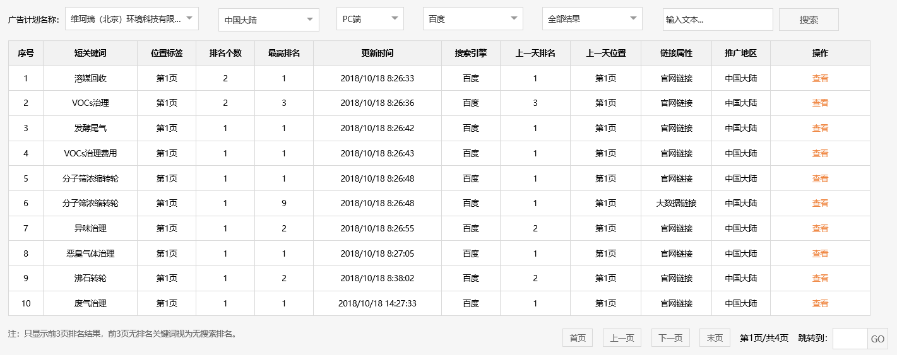Viewport: 897px width, 355px height.
Task: Click 查看 for VOCs治理费用 keyword
Action: pos(820,153)
